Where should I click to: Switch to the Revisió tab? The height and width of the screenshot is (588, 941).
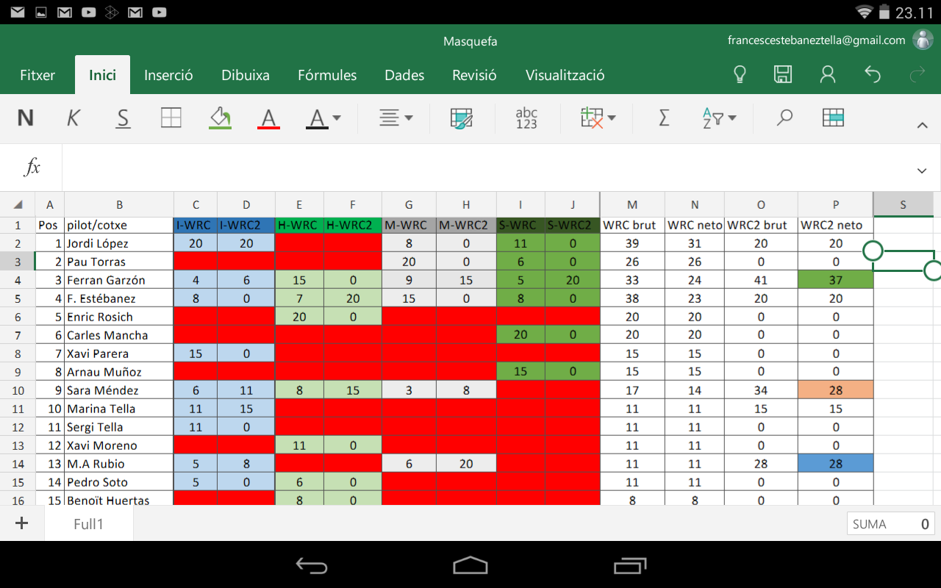click(x=474, y=75)
